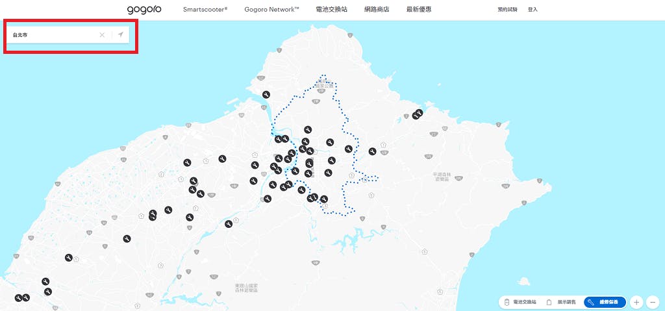Click the 平溪森林遊樂區 map label
Viewport: 665px width, 311px height.
(441, 177)
